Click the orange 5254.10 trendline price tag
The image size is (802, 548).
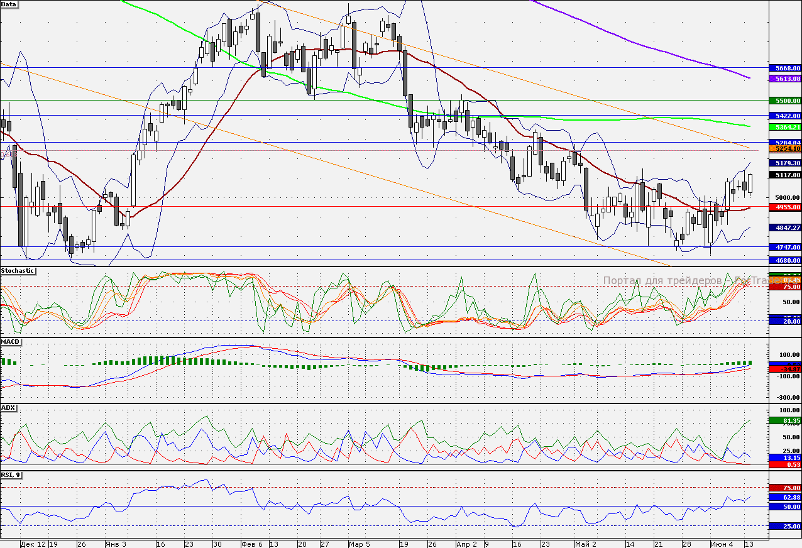785,149
